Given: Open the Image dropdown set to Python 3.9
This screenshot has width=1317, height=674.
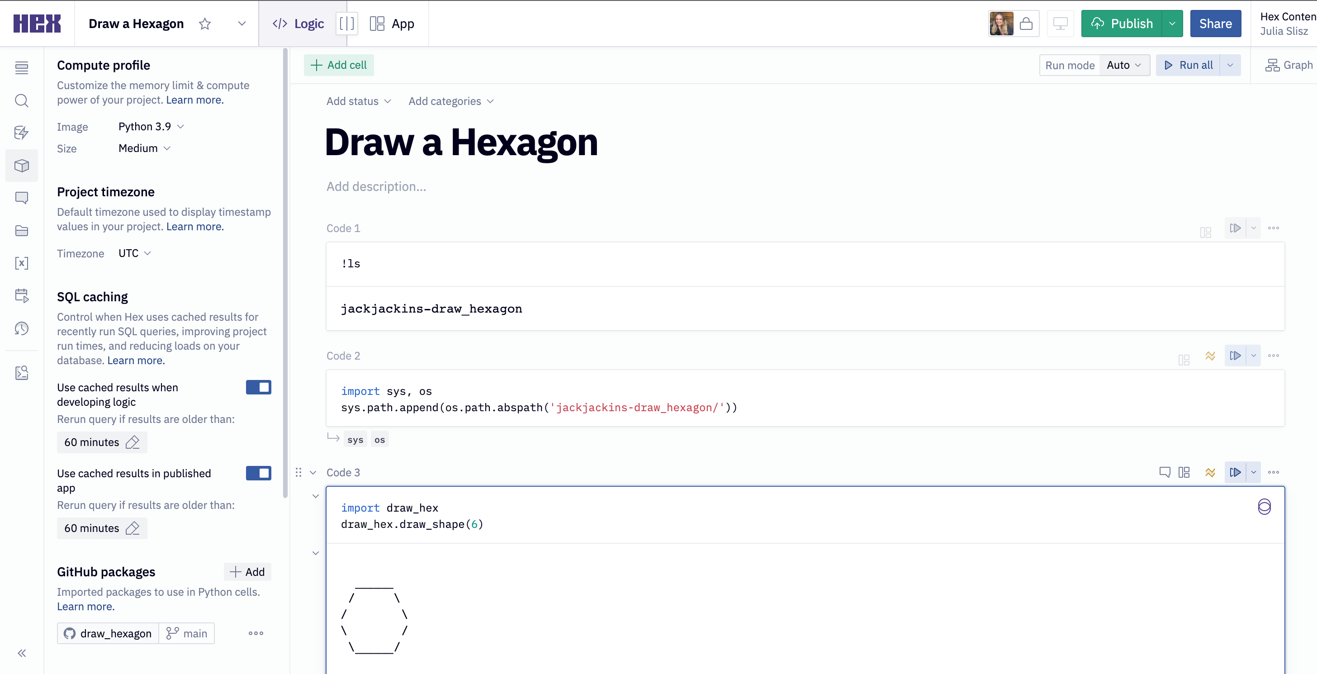Looking at the screenshot, I should point(151,126).
